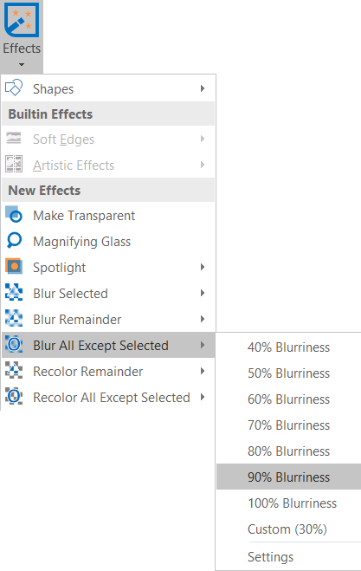Select 90% Blurriness option
This screenshot has width=361, height=571.
pos(288,477)
